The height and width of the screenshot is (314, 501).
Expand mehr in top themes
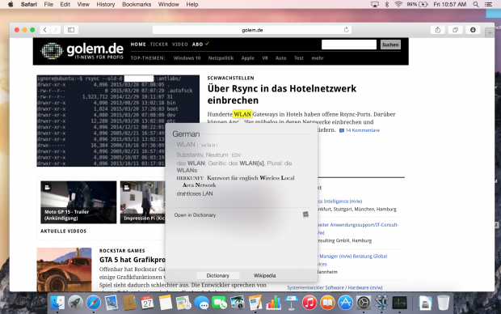pos(318,58)
